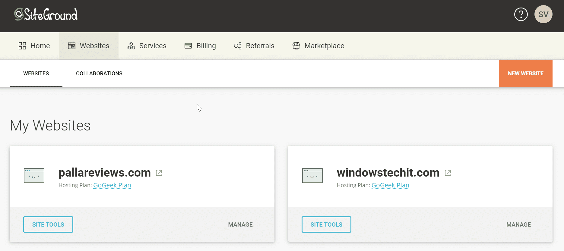This screenshot has width=564, height=251.
Task: Click the windowstechit.com site window icon
Action: coord(312,175)
